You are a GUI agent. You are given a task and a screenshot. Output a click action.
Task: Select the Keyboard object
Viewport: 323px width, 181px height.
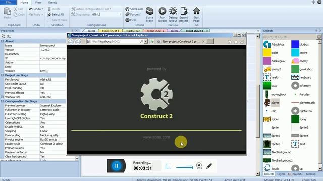(301, 77)
